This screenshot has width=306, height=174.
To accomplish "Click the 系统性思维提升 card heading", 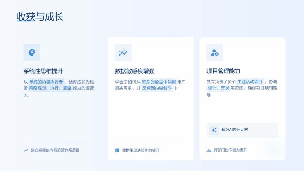I will 43,71.
